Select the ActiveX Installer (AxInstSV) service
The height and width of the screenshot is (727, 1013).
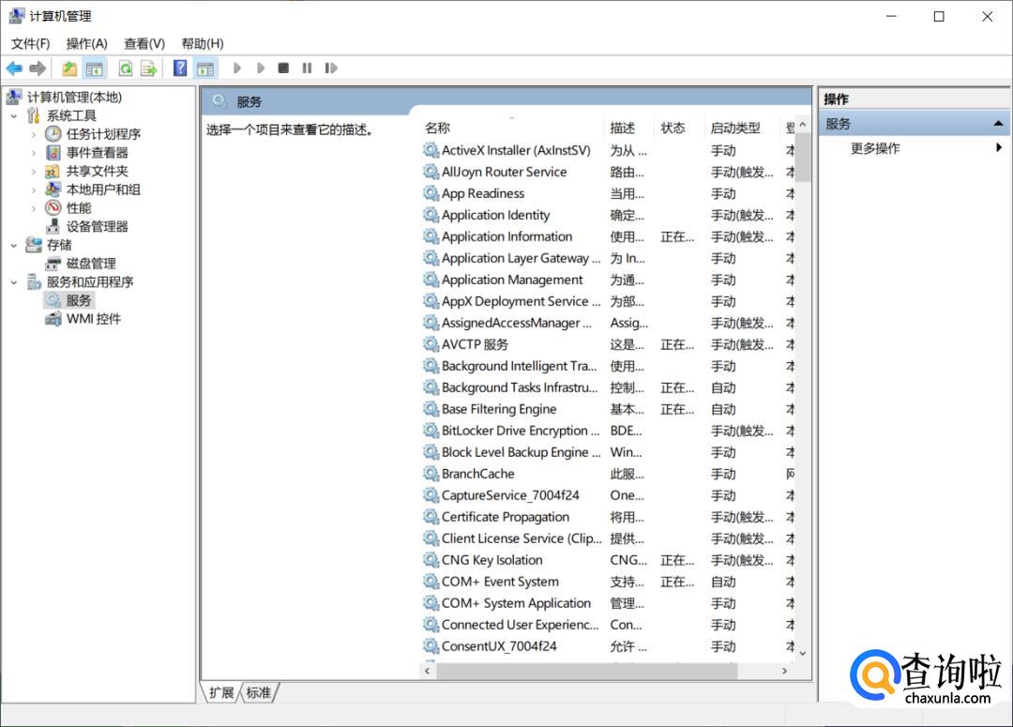tap(516, 151)
